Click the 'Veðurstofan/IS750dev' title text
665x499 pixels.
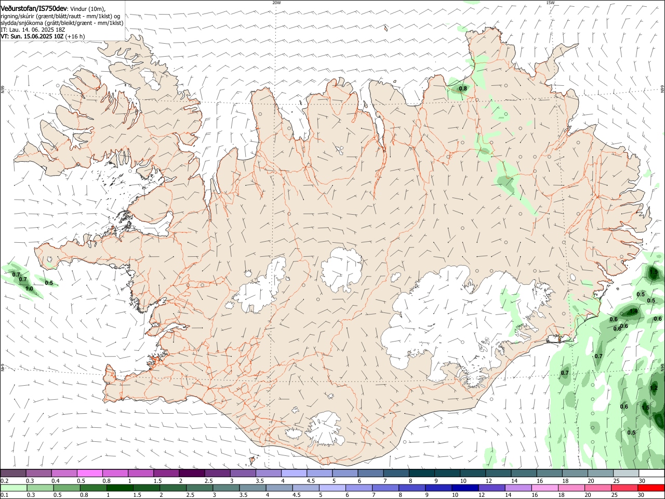pos(34,8)
